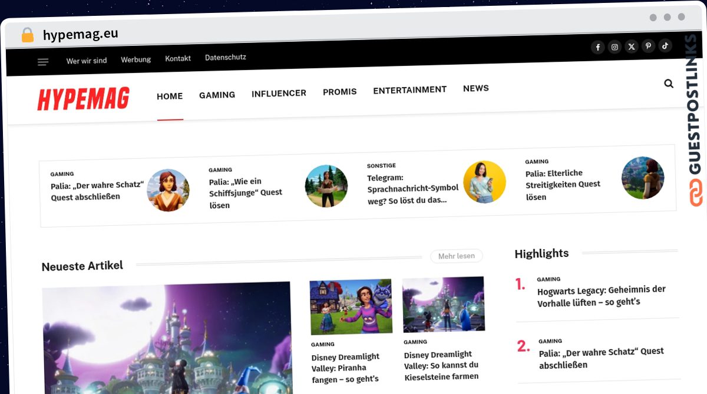The height and width of the screenshot is (394, 707).
Task: Open the Pinterest social icon
Action: coord(648,46)
